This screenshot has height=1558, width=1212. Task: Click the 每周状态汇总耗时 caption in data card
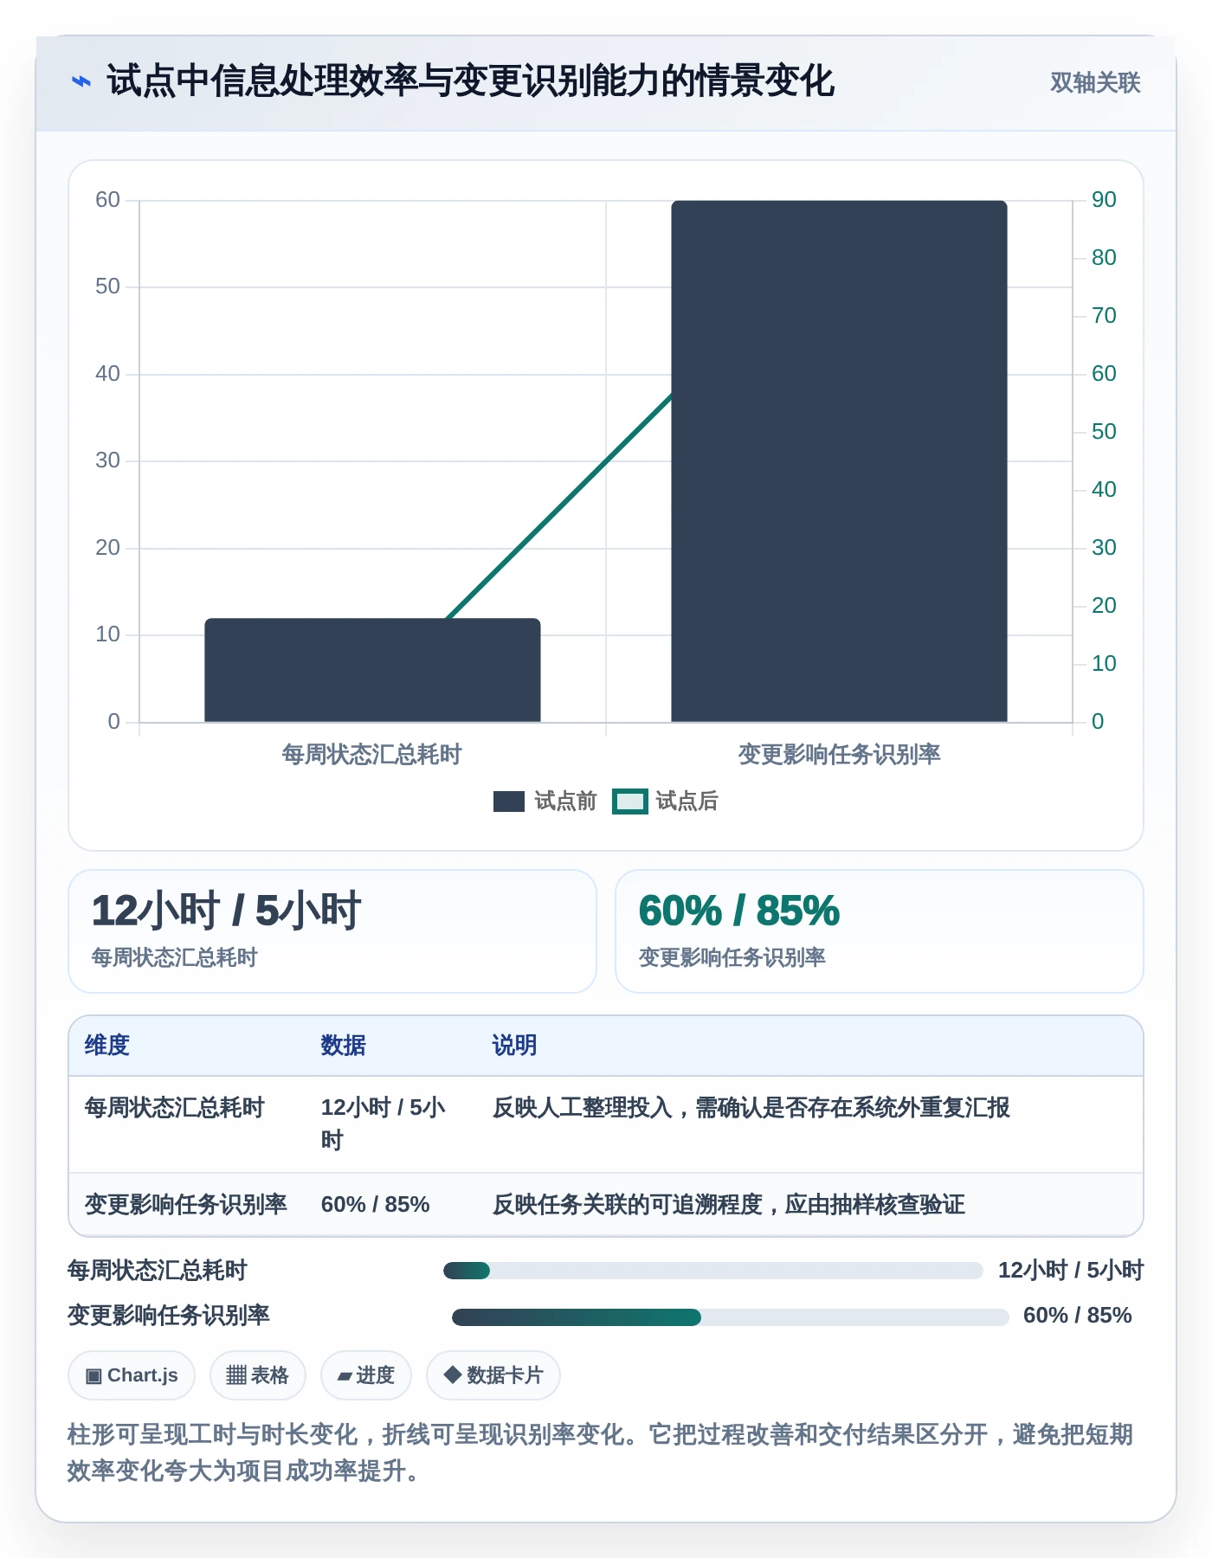point(175,957)
